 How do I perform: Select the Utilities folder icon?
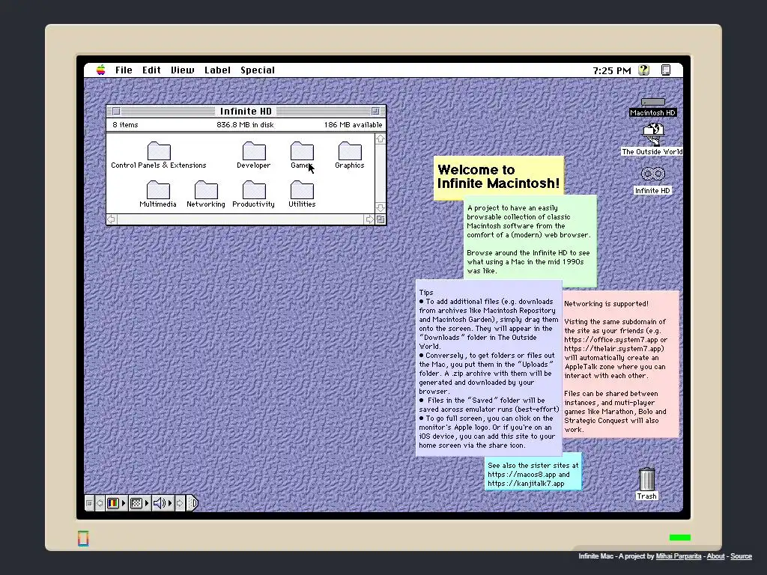302,190
